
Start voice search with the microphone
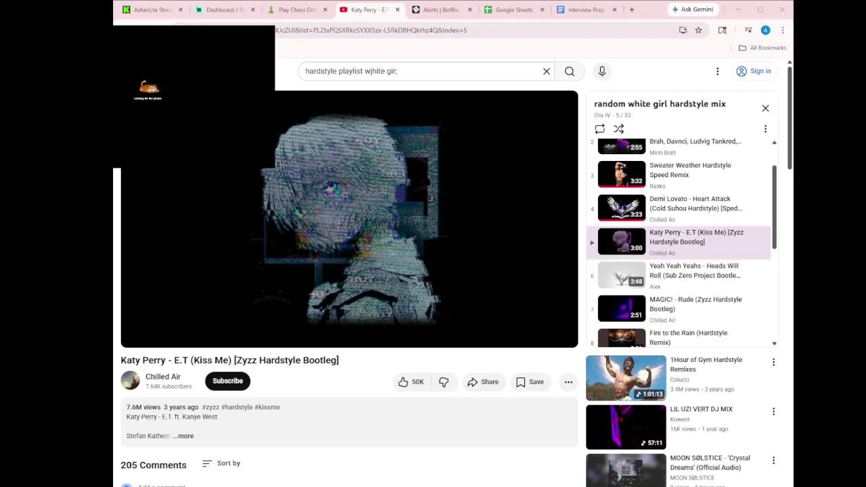(602, 71)
